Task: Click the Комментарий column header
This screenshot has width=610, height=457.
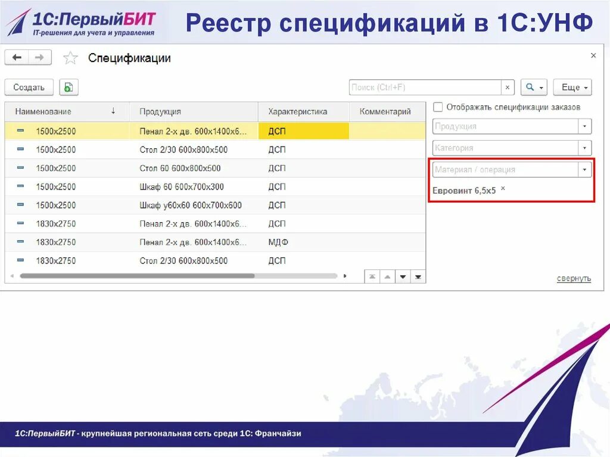Action: point(387,112)
